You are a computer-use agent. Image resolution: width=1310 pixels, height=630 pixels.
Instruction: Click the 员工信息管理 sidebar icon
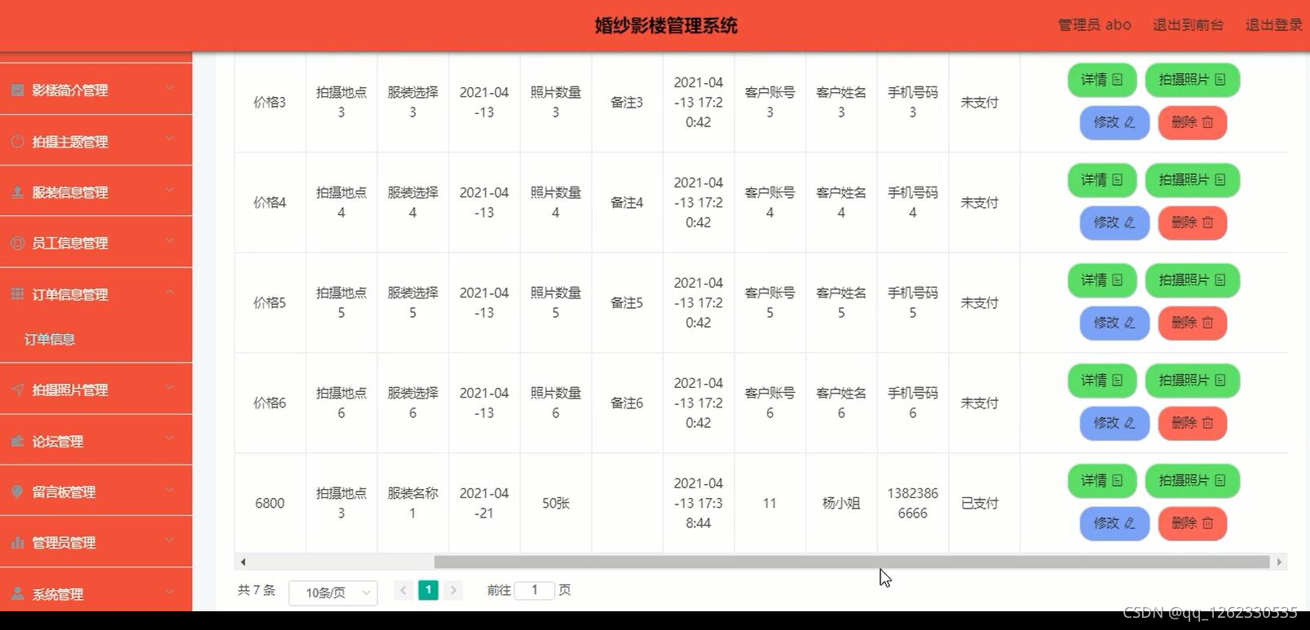(17, 243)
